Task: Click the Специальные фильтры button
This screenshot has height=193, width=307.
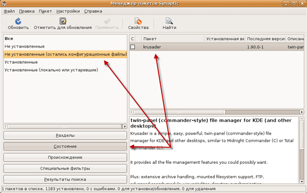Action: [x=65, y=168]
